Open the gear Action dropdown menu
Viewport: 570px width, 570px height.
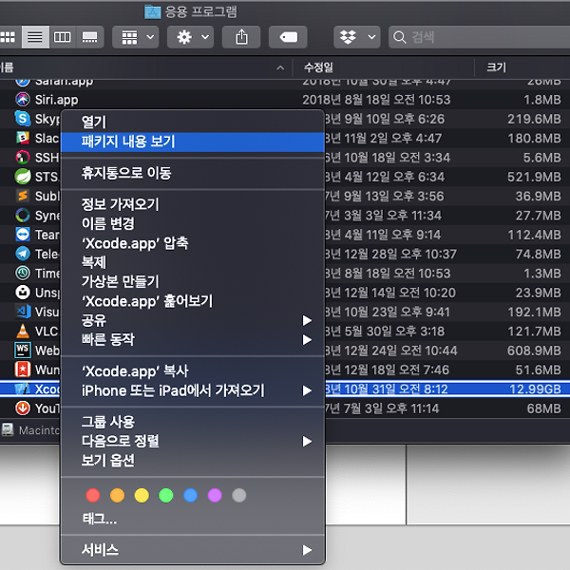(x=190, y=37)
